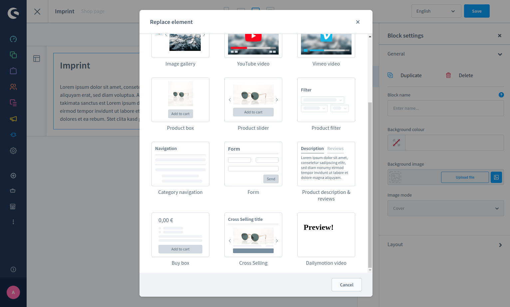Save the page changes
Screen dimensions: 510x307
[477, 11]
